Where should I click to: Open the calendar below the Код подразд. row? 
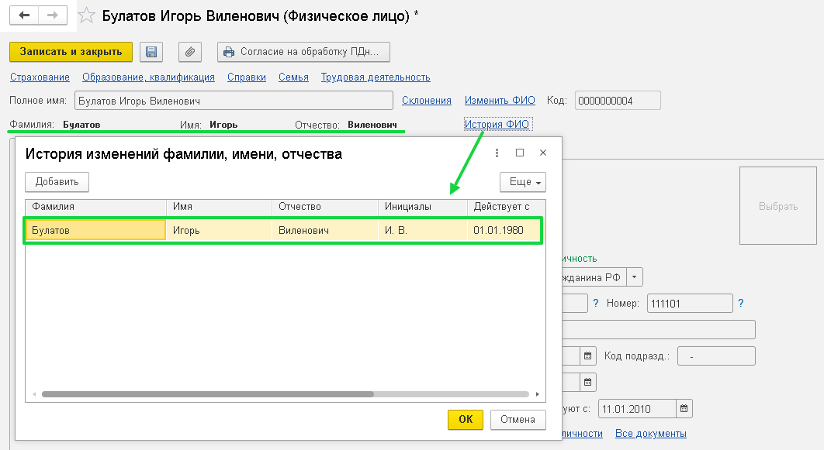pyautogui.click(x=587, y=383)
